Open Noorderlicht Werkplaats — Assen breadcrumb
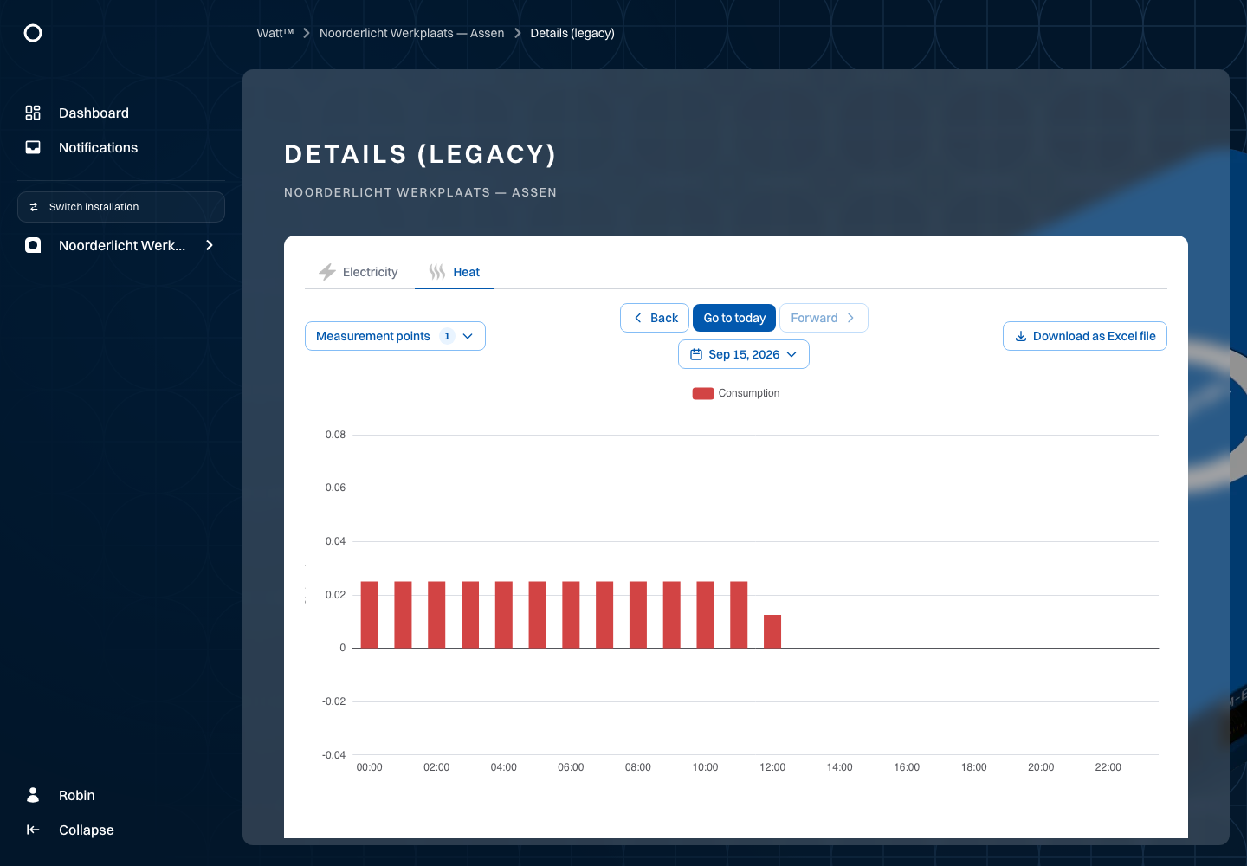 tap(412, 33)
